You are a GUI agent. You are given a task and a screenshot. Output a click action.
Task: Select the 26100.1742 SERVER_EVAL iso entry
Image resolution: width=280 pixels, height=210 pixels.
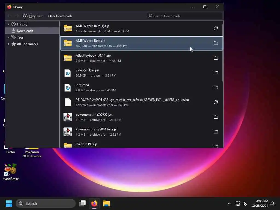click(x=142, y=102)
